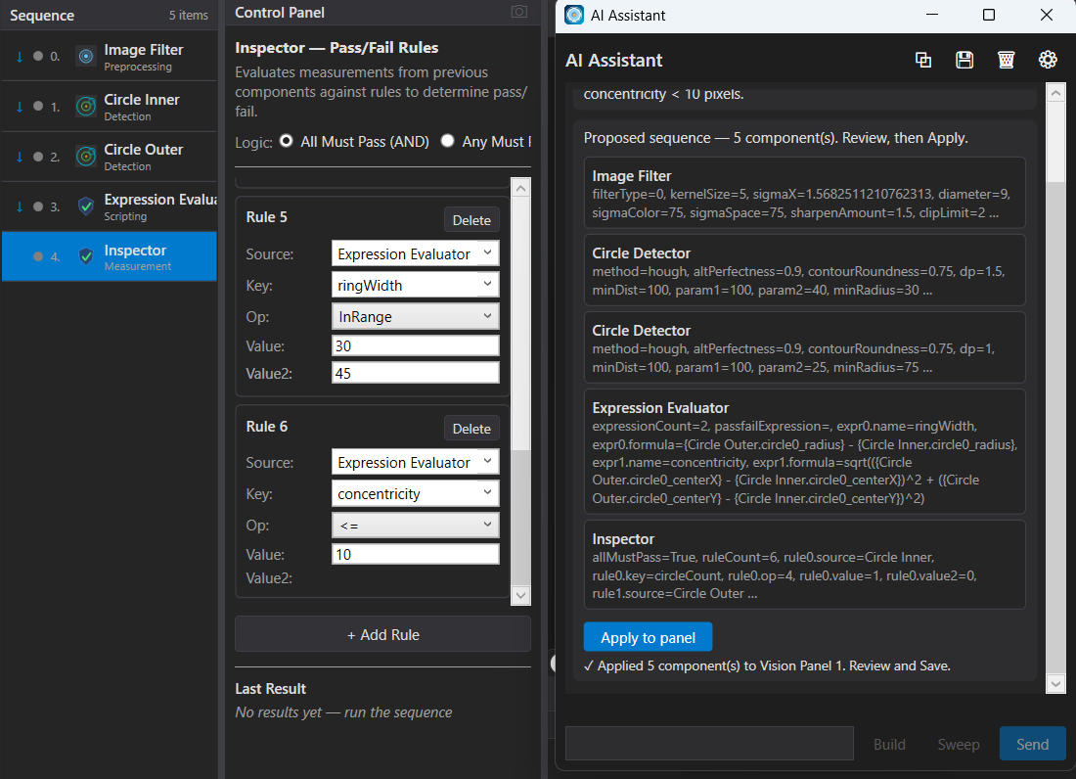Click status dot of Inspector row
The height and width of the screenshot is (779, 1076).
(38, 256)
